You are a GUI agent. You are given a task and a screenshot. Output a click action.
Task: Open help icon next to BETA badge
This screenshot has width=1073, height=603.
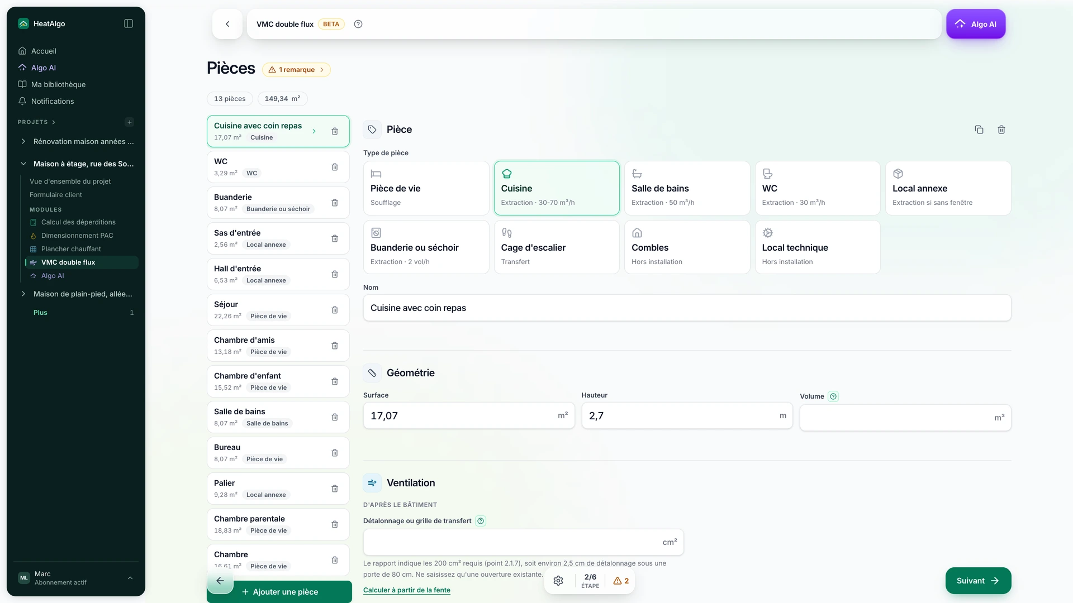point(358,24)
